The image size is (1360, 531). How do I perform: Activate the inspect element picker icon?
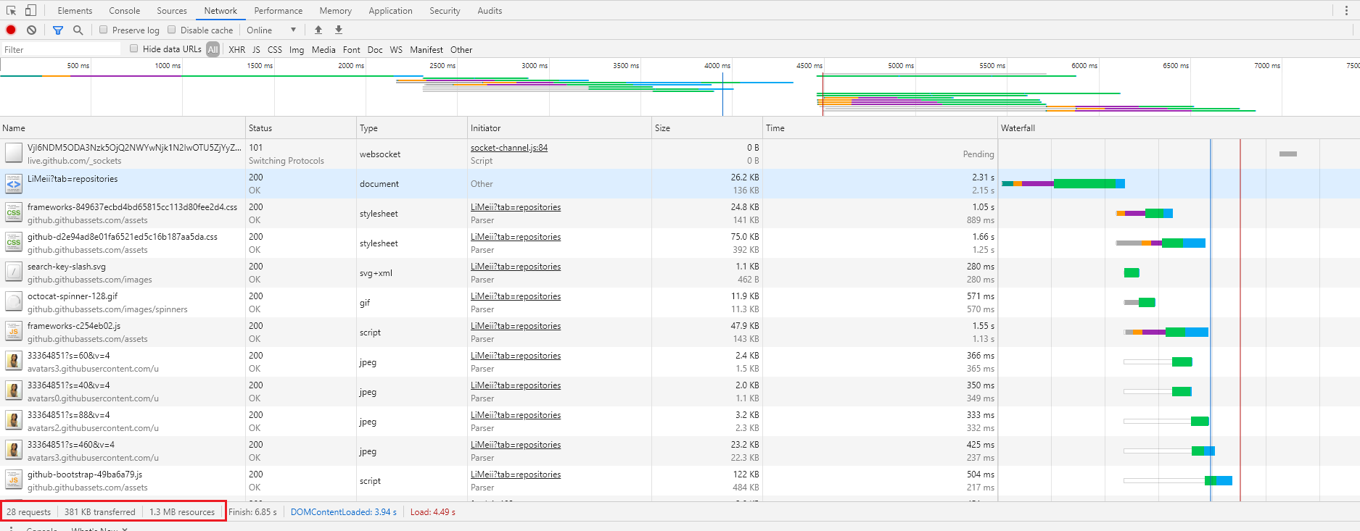coord(11,10)
